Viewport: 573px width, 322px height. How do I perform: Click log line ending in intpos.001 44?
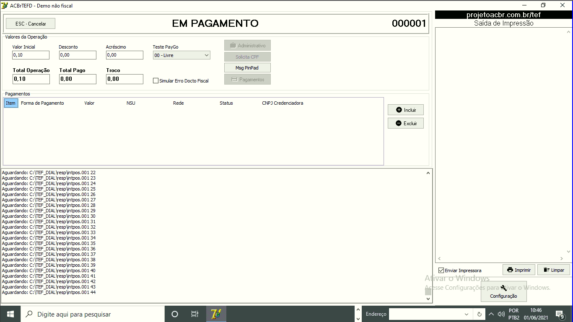click(x=49, y=292)
